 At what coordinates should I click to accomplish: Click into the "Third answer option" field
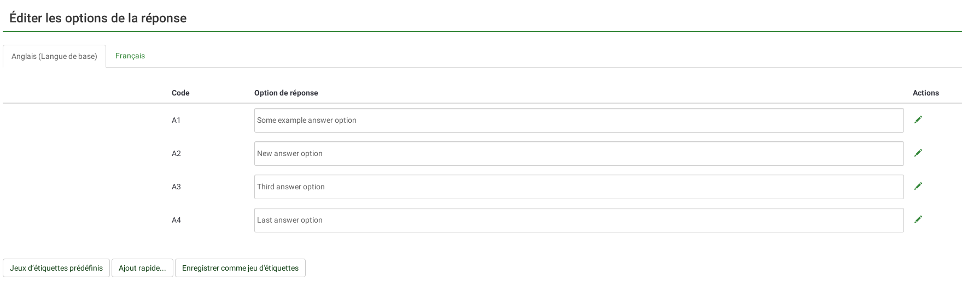pos(579,187)
